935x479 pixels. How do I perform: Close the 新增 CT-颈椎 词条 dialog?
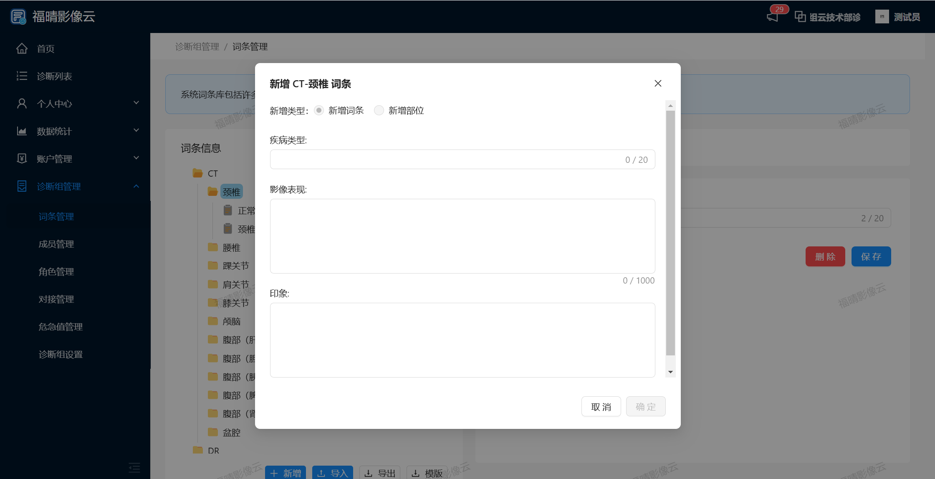click(x=658, y=84)
